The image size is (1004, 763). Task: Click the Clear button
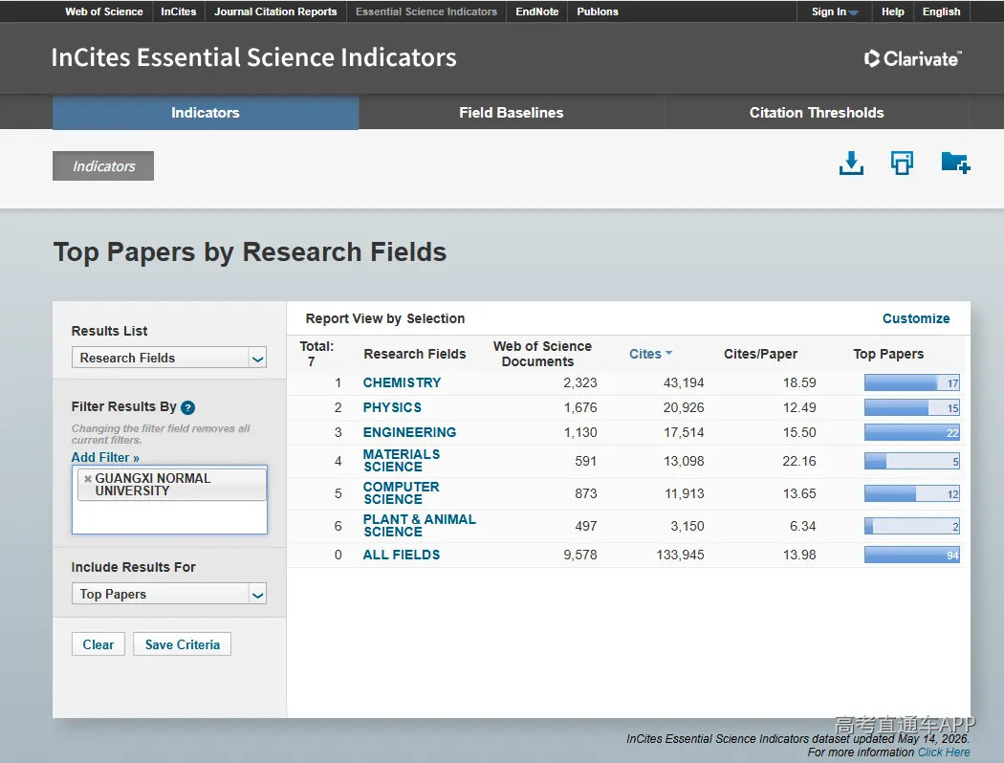98,644
